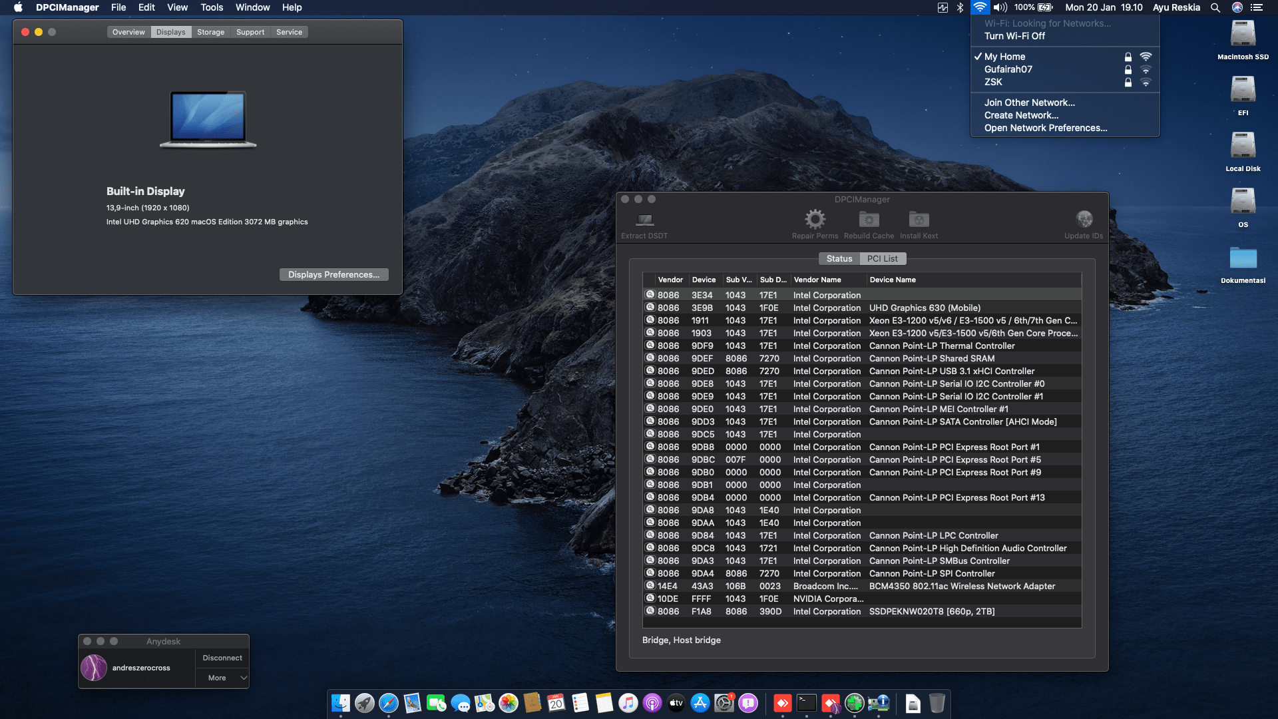Sort PCI list by Vendor column header
The width and height of the screenshot is (1278, 719).
pos(670,280)
